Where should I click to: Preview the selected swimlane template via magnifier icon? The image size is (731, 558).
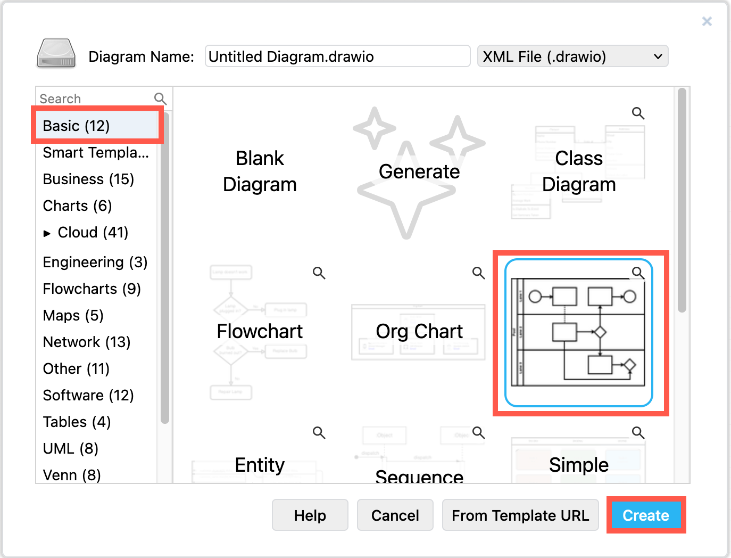(x=638, y=273)
